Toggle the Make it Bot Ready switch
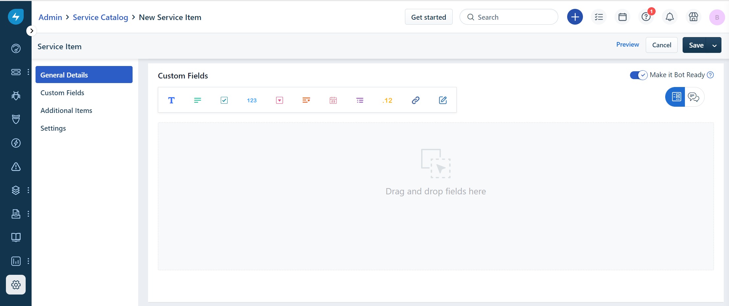729x306 pixels. (x=639, y=75)
